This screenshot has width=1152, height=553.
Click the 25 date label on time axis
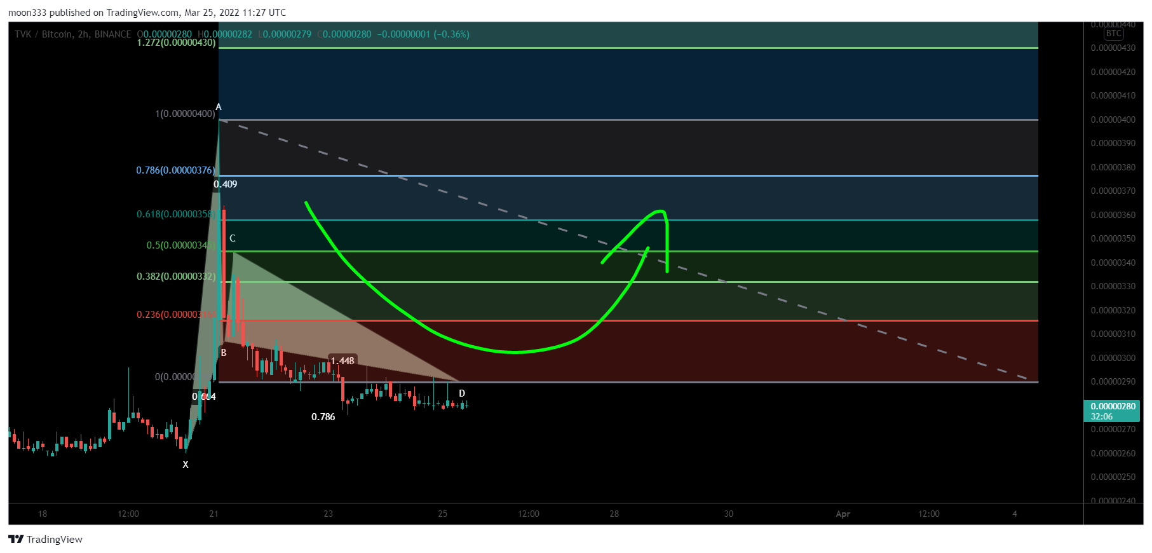[443, 514]
